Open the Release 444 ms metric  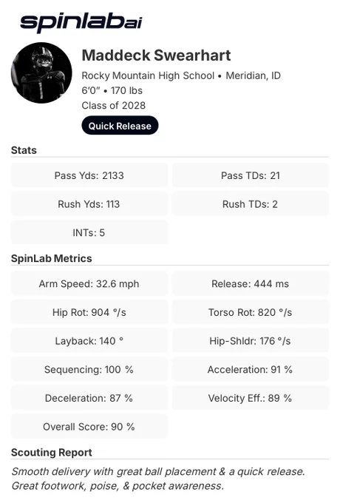click(x=251, y=283)
